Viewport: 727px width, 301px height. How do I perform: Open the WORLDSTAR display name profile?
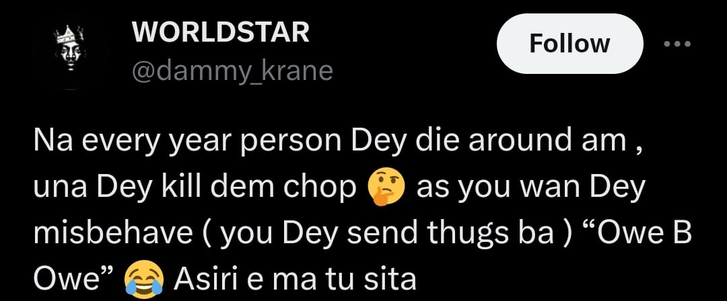[221, 32]
